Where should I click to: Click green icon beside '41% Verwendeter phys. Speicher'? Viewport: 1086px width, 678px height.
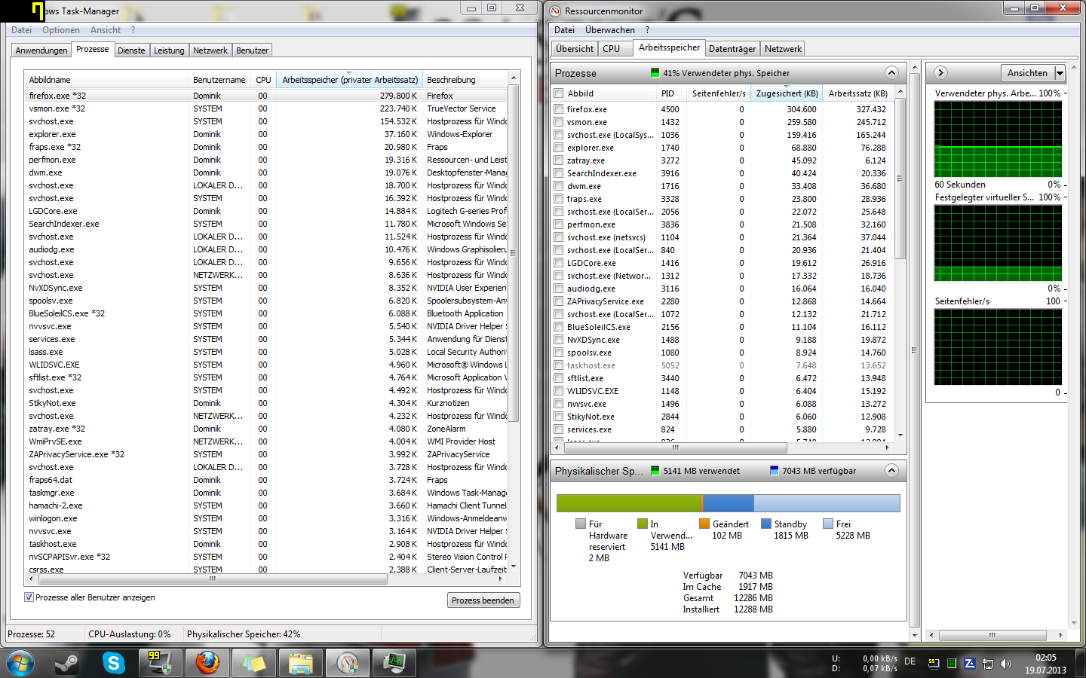point(655,73)
